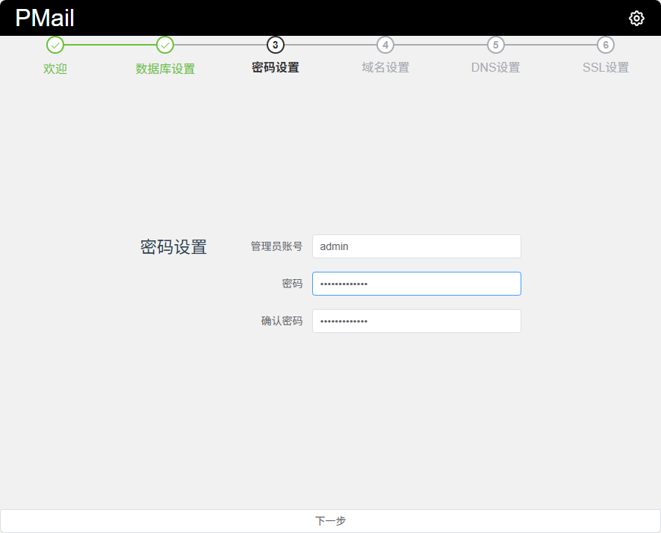Viewport: 661px width, 533px height.
Task: Switch to the SSL设置 step label
Action: (606, 67)
